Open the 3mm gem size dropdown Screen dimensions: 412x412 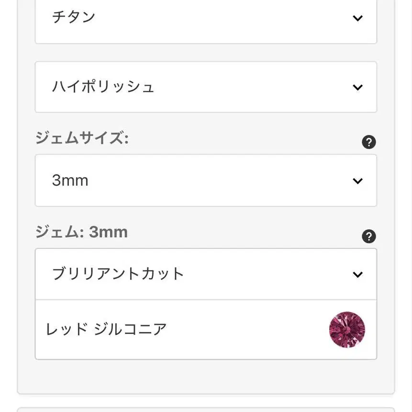(206, 180)
